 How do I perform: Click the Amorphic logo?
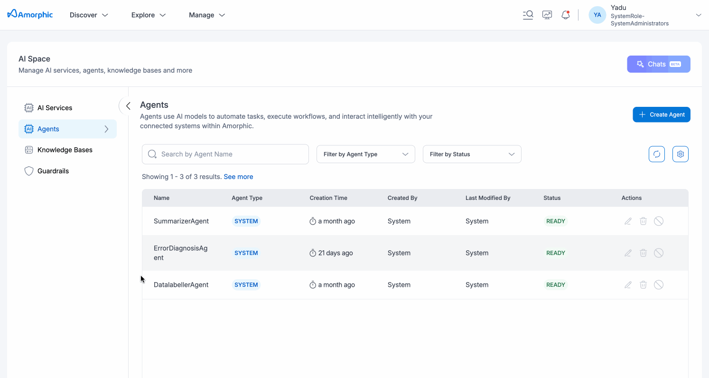click(30, 15)
